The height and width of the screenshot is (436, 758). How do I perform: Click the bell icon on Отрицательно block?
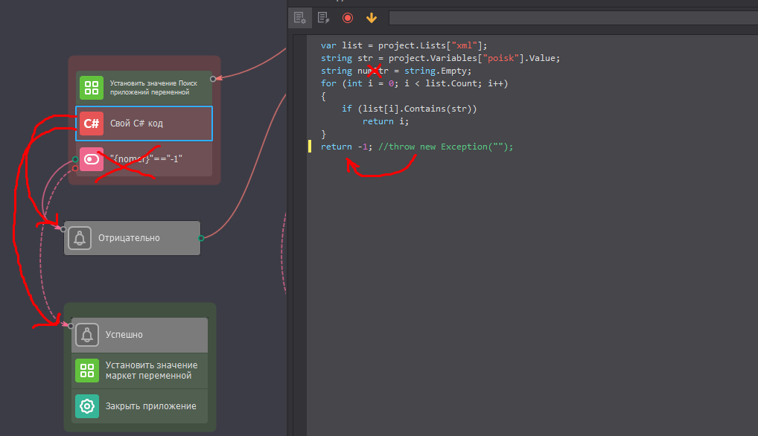(x=80, y=238)
